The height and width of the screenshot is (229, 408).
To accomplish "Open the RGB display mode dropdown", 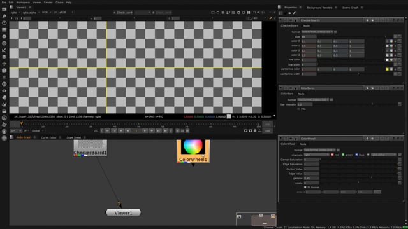I will [47, 13].
